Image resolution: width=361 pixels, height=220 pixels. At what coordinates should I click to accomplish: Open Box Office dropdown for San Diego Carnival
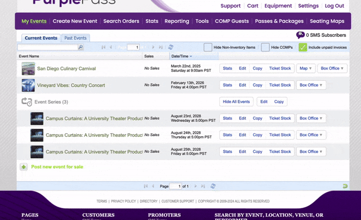tap(332, 69)
